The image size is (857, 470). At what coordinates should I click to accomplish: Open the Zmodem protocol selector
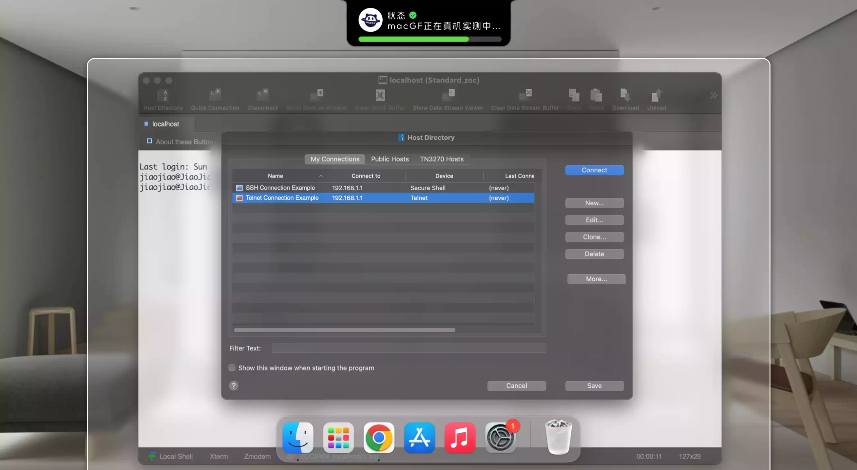point(257,456)
